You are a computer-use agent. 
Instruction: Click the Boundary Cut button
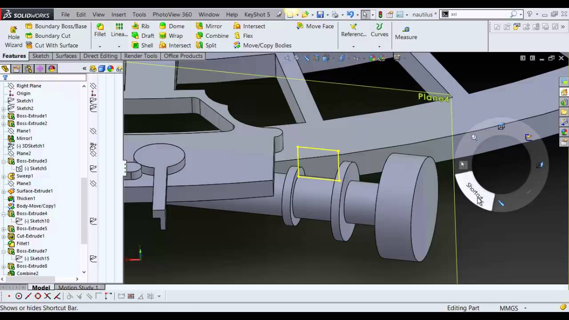click(x=48, y=36)
